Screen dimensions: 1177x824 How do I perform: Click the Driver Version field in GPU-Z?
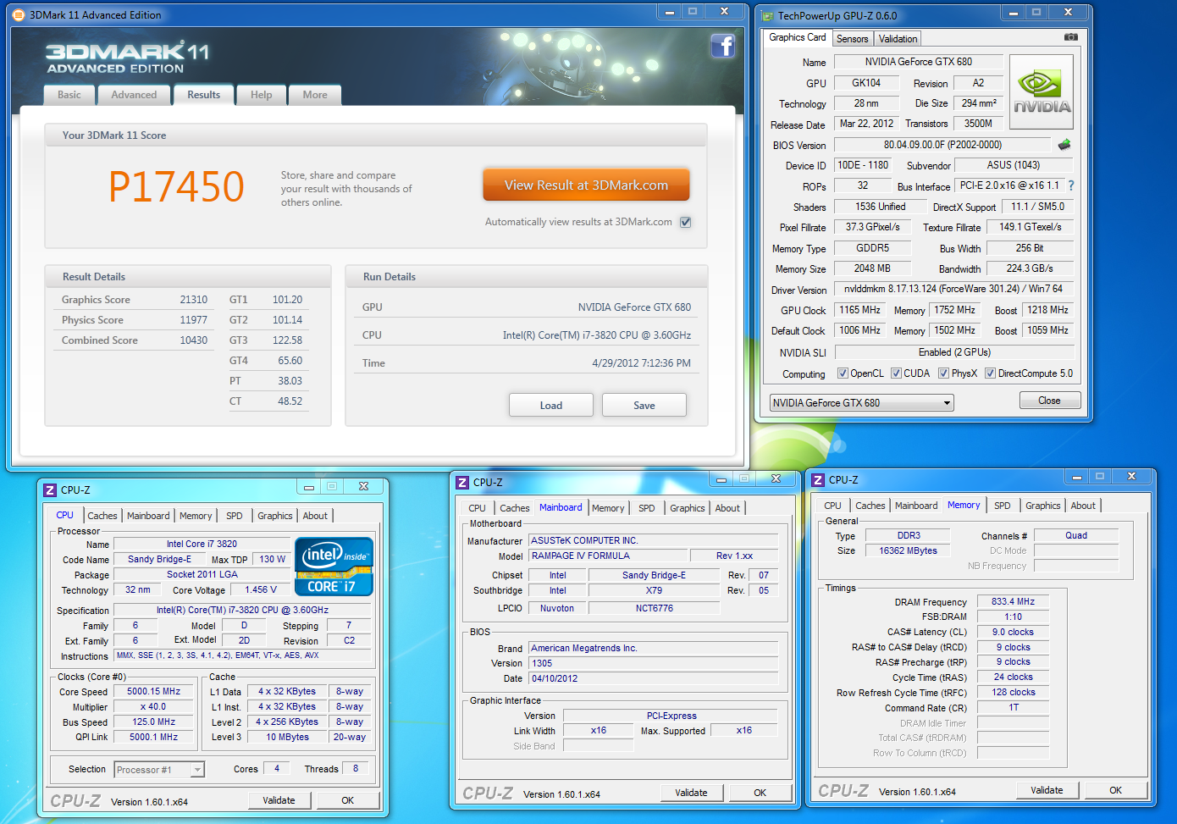coord(953,289)
